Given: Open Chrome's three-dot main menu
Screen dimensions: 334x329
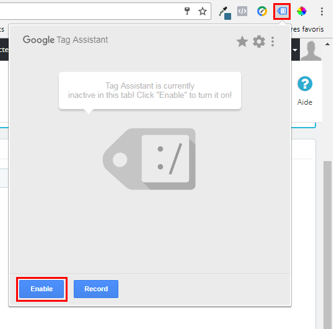Looking at the screenshot, I should click(x=322, y=11).
